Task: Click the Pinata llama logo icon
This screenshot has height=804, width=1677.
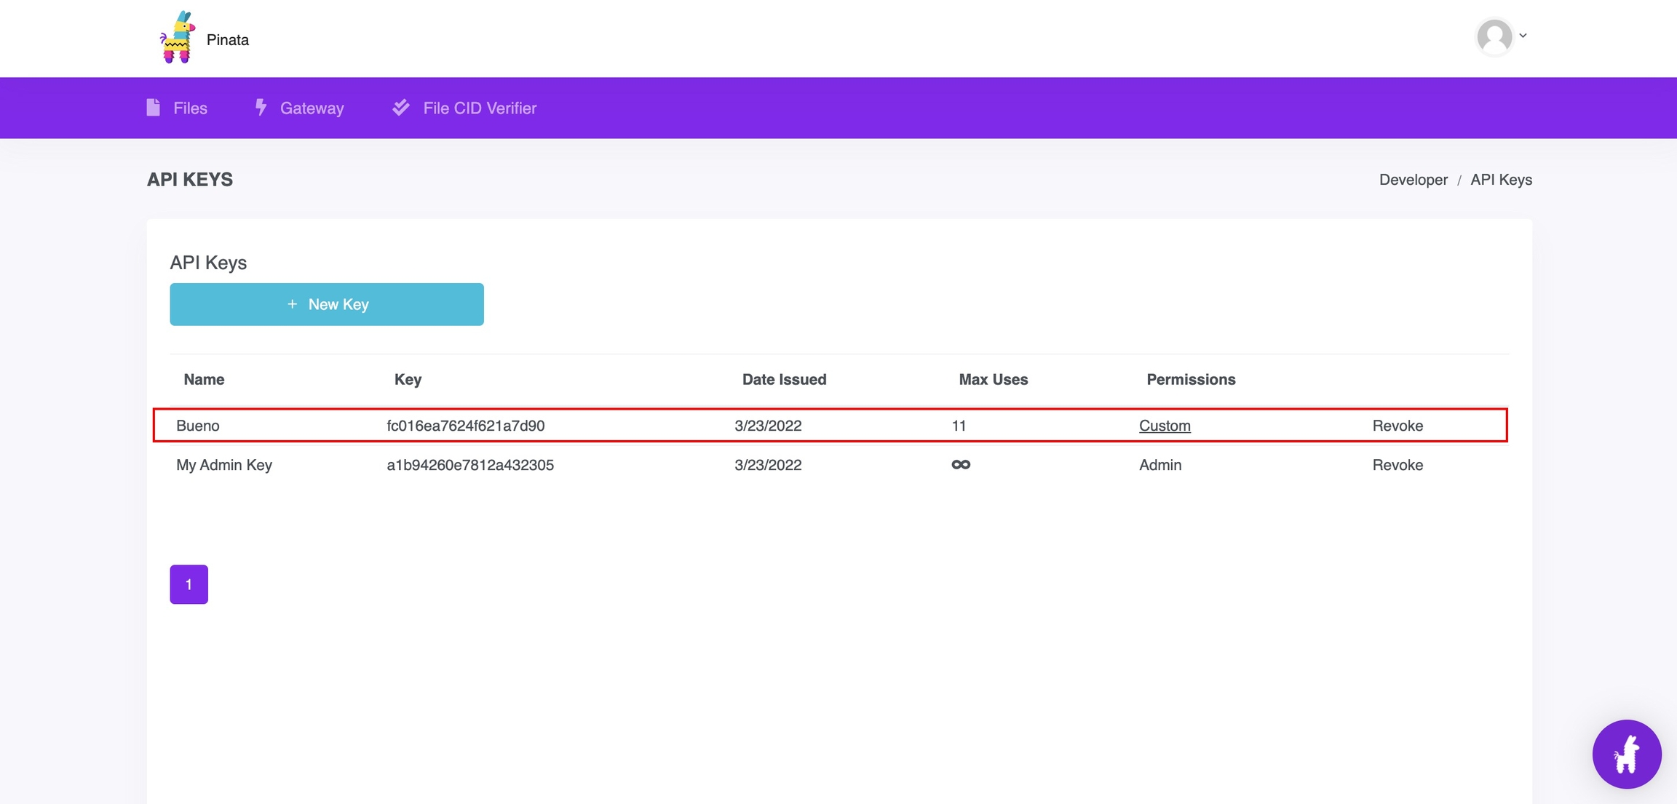Action: point(177,38)
